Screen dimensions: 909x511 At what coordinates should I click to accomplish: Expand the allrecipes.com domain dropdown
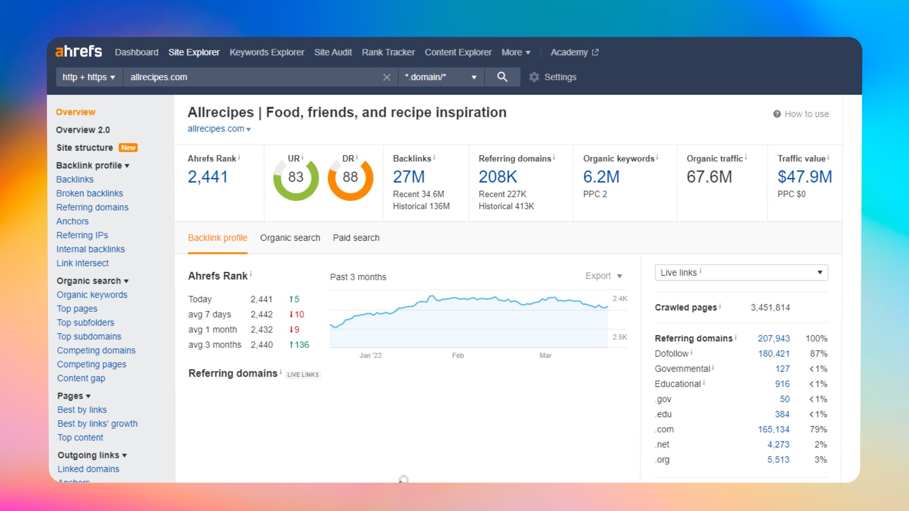249,130
